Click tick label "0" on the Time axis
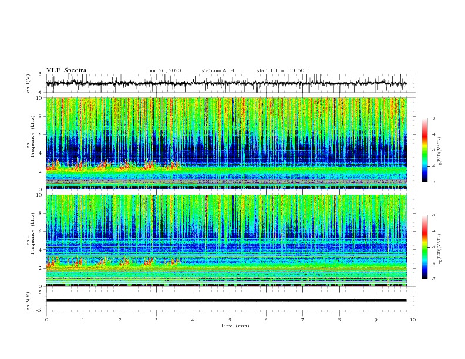Image resolution: width=465 pixels, height=359 pixels. coord(46,320)
